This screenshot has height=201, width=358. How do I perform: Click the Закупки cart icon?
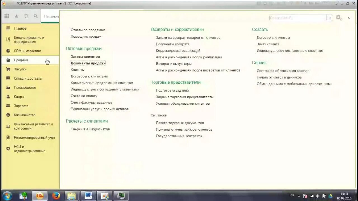click(8, 69)
